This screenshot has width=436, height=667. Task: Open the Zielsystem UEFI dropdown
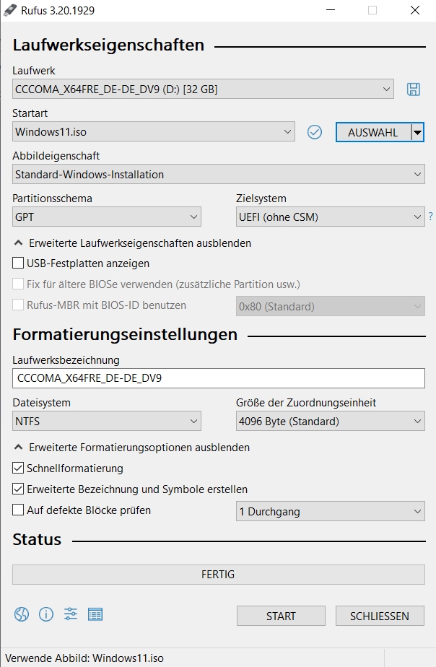(x=331, y=217)
